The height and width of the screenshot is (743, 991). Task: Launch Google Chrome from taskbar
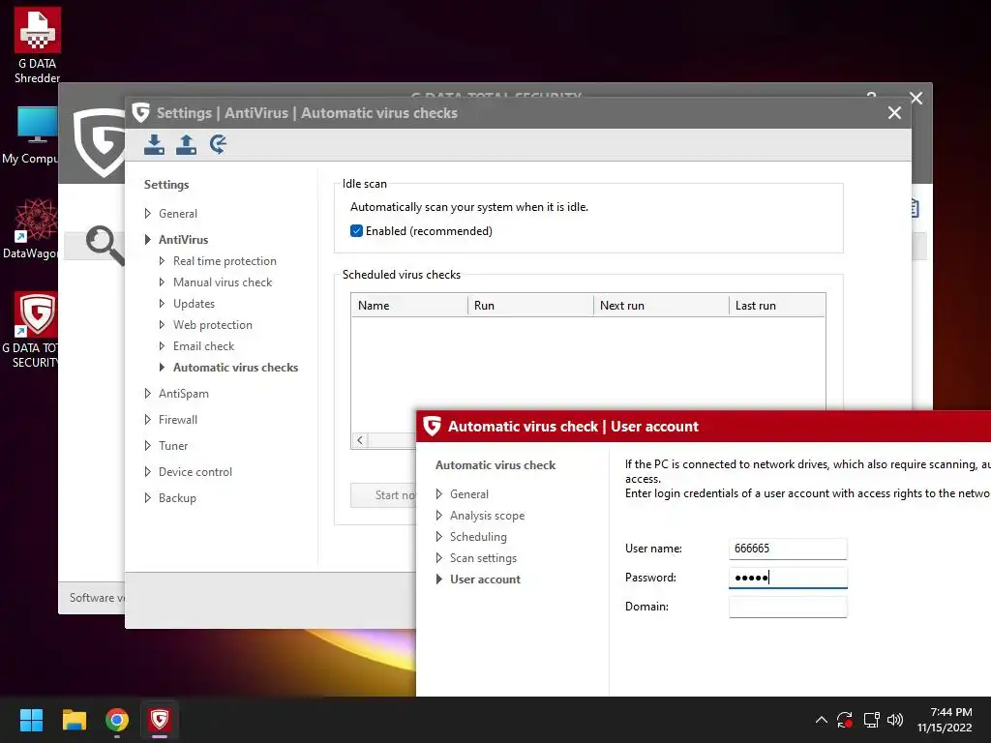pos(117,720)
